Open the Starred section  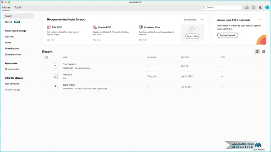coord(8,22)
